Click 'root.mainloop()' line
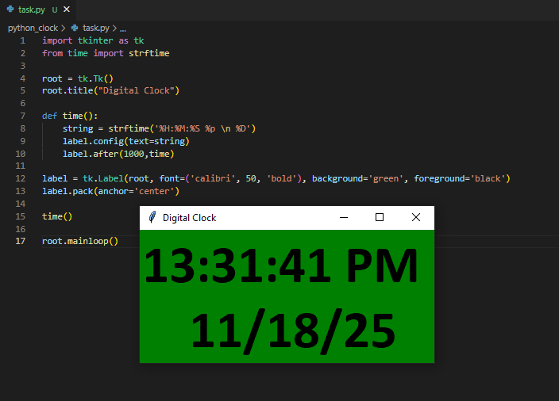This screenshot has height=401, width=559. (80, 241)
